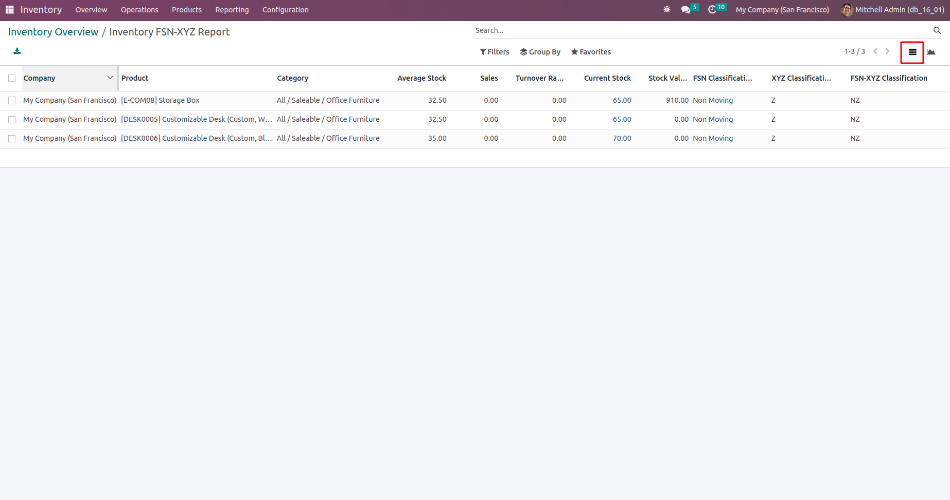Click the Inventory app title
950x500 pixels.
(41, 10)
